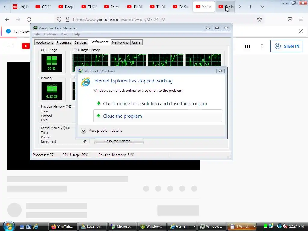Screen dimensions: 308x231
Task: Click the Firefox forward arrow button
Action: pos(18,20)
